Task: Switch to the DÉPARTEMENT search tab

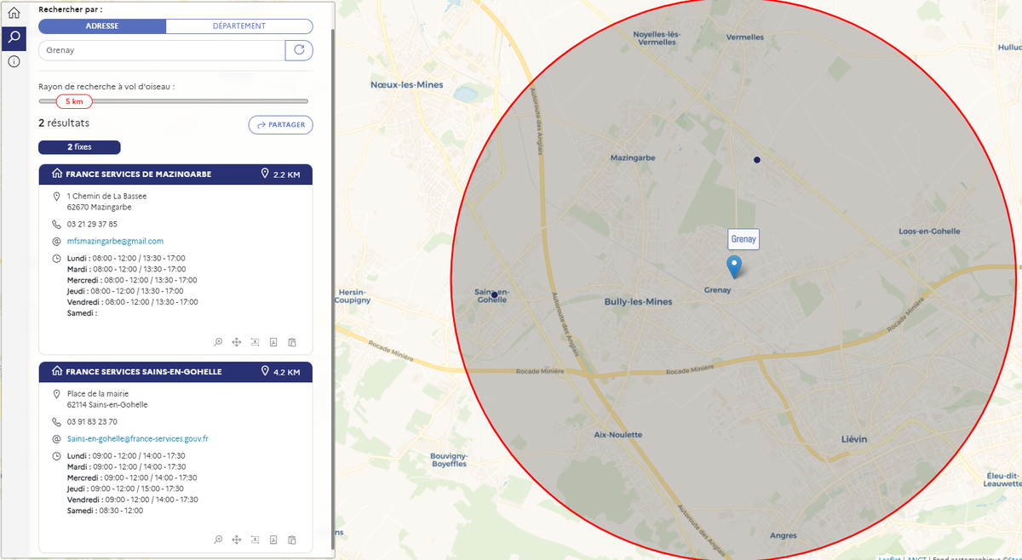Action: coord(239,26)
